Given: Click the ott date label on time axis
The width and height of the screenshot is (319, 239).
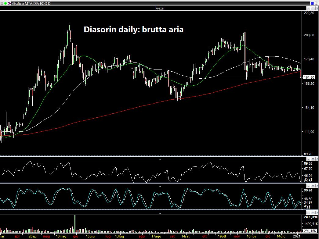Looking at the screenshot, I should click(205, 236).
